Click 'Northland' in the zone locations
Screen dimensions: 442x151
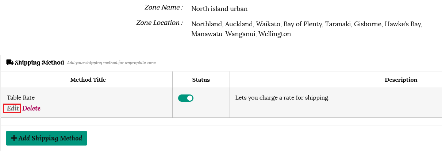[x=207, y=24]
